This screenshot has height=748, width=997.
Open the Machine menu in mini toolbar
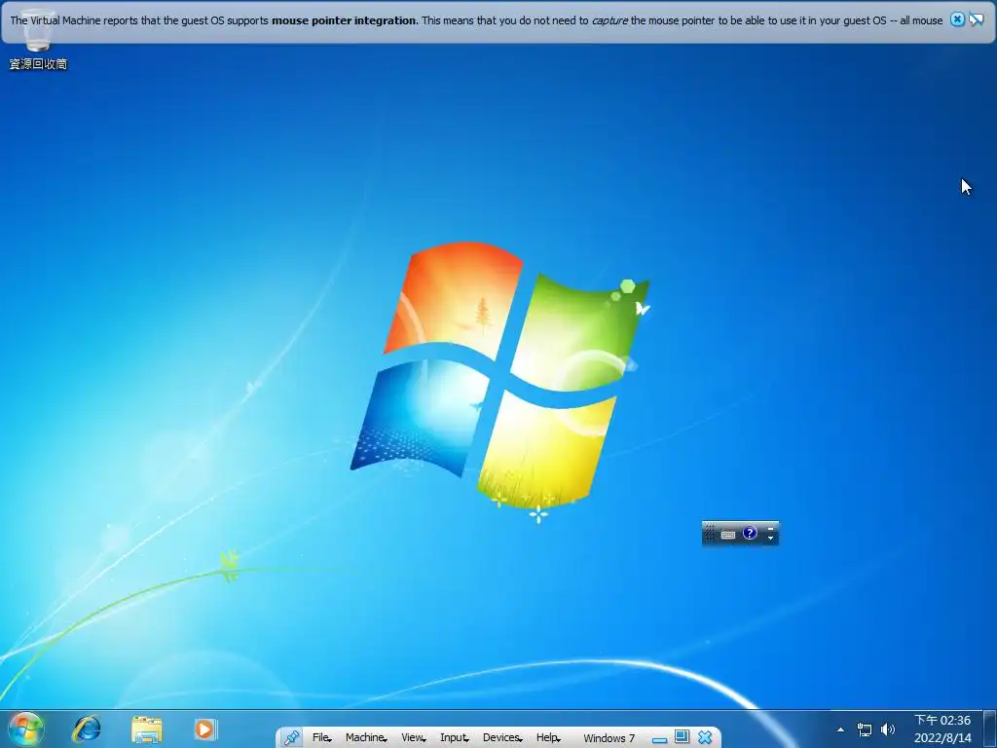pyautogui.click(x=366, y=738)
